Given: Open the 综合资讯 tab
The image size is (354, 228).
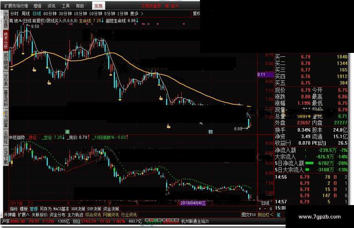Looking at the screenshot, I should (x=93, y=215).
